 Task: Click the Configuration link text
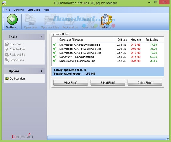click(17, 78)
